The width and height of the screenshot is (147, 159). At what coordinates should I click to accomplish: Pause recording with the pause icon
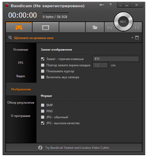pyautogui.click(x=137, y=27)
